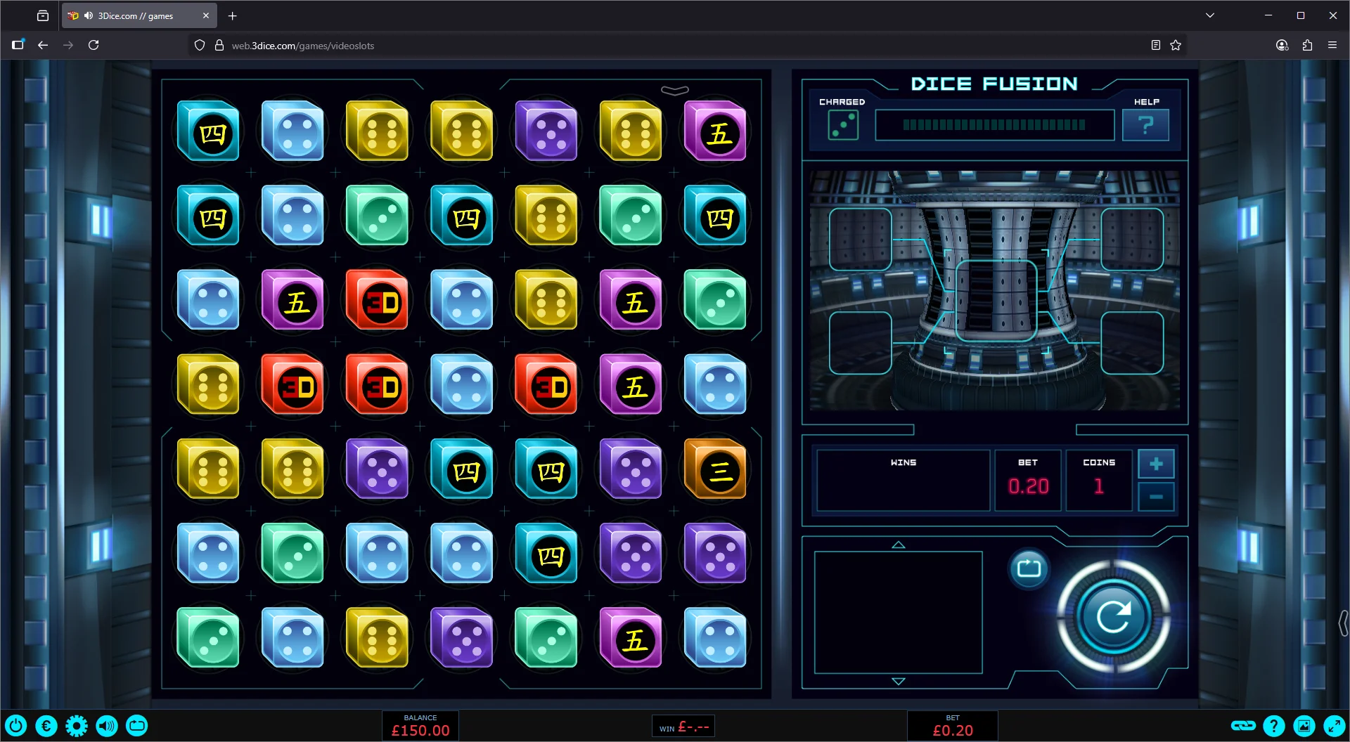Image resolution: width=1350 pixels, height=742 pixels.
Task: Collapse the reel panel top chevron
Action: 674,90
